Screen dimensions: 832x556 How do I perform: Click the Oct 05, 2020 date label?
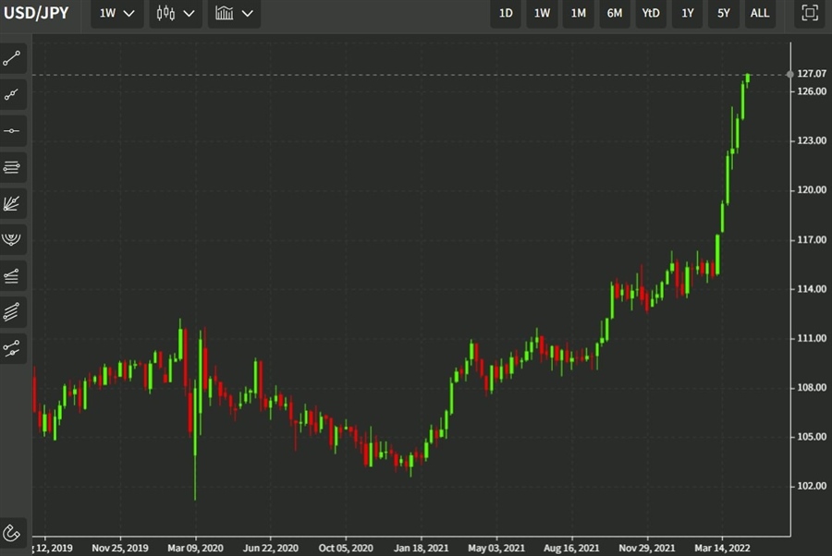point(346,548)
